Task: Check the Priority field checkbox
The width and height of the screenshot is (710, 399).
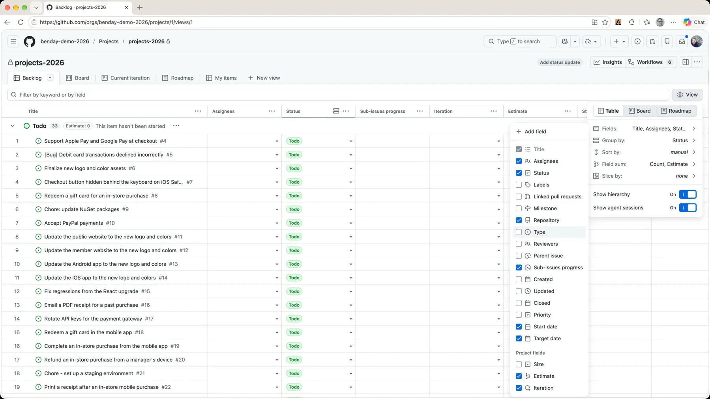Action: (x=519, y=315)
